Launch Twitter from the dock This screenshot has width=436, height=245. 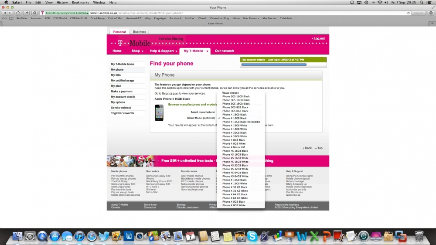click(104, 236)
